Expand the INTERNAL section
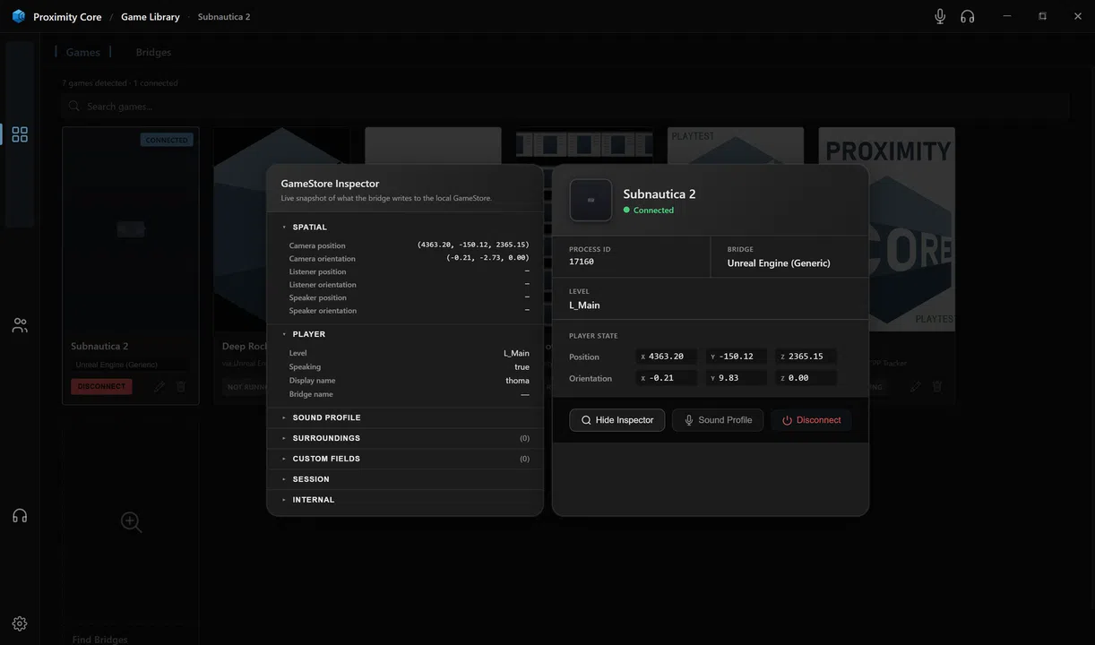 click(405, 500)
